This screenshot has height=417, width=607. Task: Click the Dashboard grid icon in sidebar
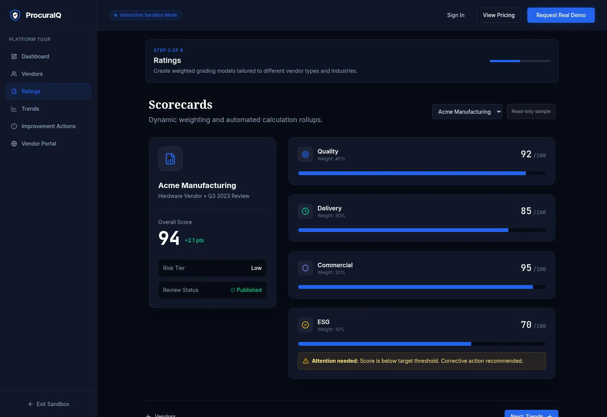pos(14,56)
